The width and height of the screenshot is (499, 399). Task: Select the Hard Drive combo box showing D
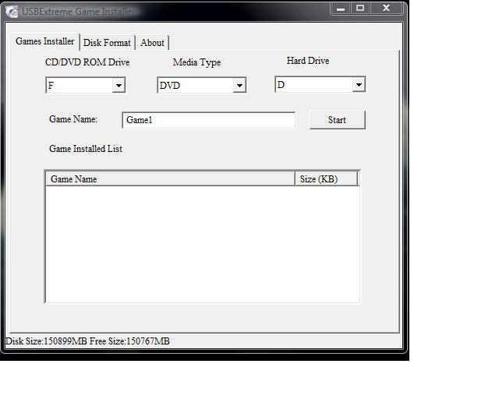[x=320, y=85]
